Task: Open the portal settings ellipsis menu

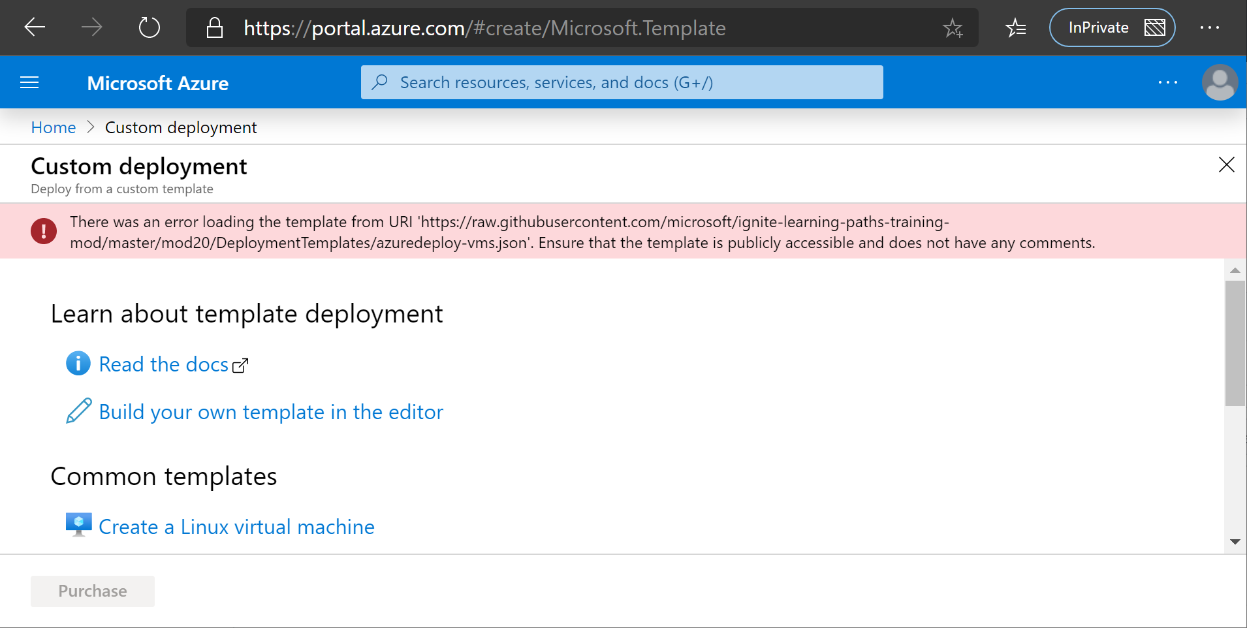Action: click(x=1167, y=82)
